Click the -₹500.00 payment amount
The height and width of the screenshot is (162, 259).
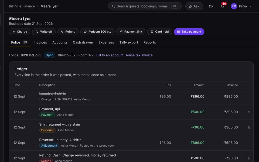coord(197,112)
